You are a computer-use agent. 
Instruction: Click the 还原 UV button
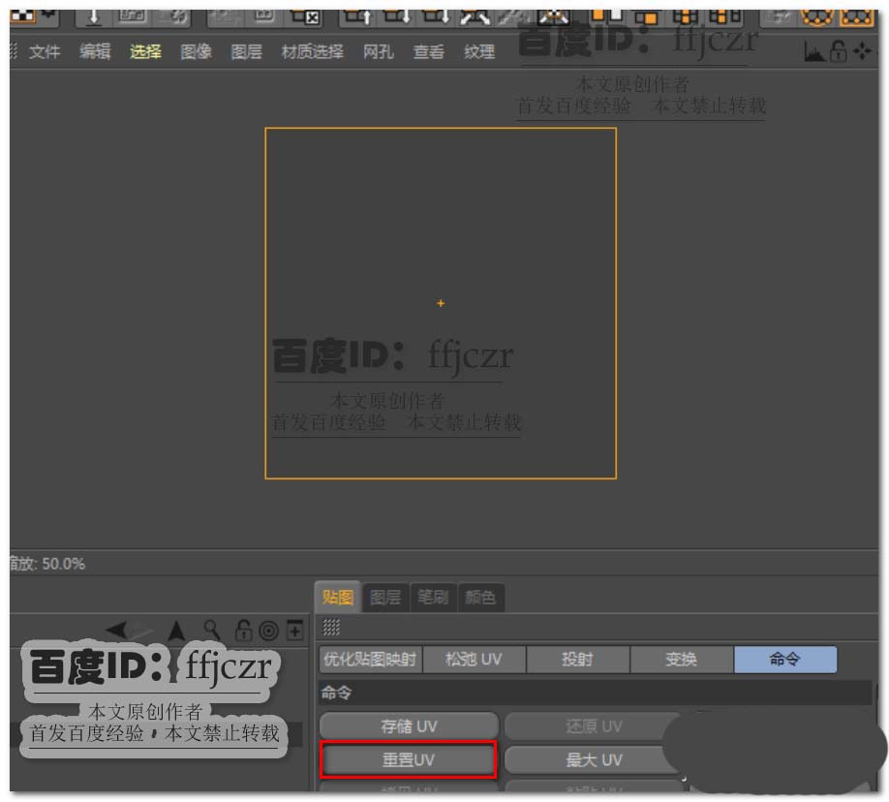594,726
